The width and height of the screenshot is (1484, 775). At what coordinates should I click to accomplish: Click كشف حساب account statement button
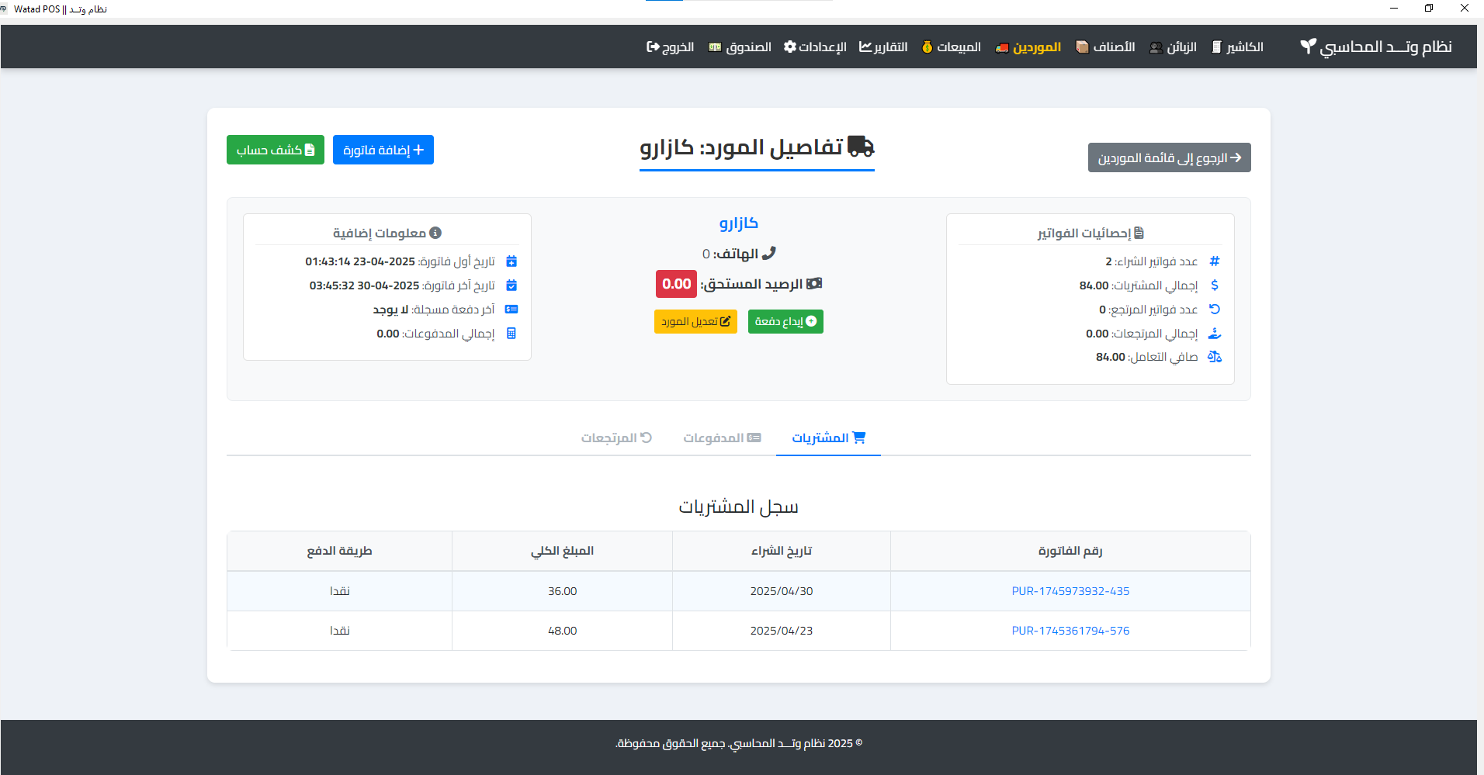pyautogui.click(x=276, y=150)
